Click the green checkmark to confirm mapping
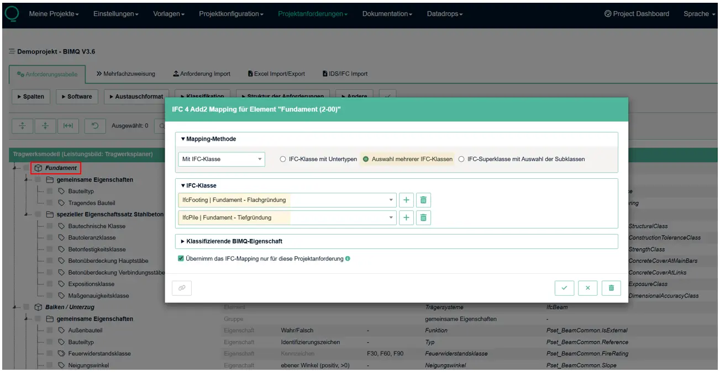This screenshot has width=720, height=372. pos(564,288)
